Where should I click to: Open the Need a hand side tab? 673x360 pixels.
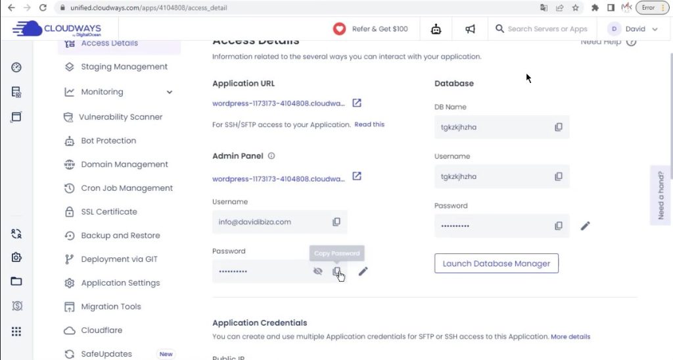(661, 195)
